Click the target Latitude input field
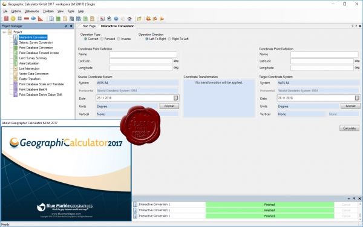The image size is (363, 227). pyautogui.click(x=322, y=61)
